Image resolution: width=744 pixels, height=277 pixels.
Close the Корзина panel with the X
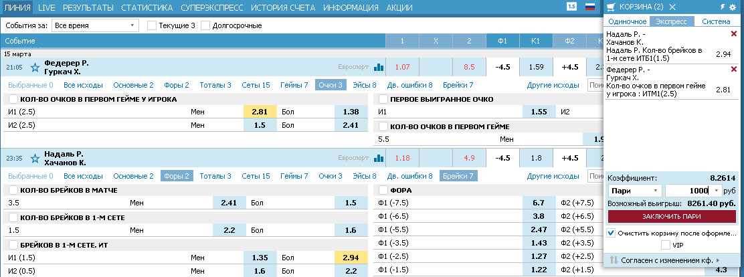pos(672,7)
